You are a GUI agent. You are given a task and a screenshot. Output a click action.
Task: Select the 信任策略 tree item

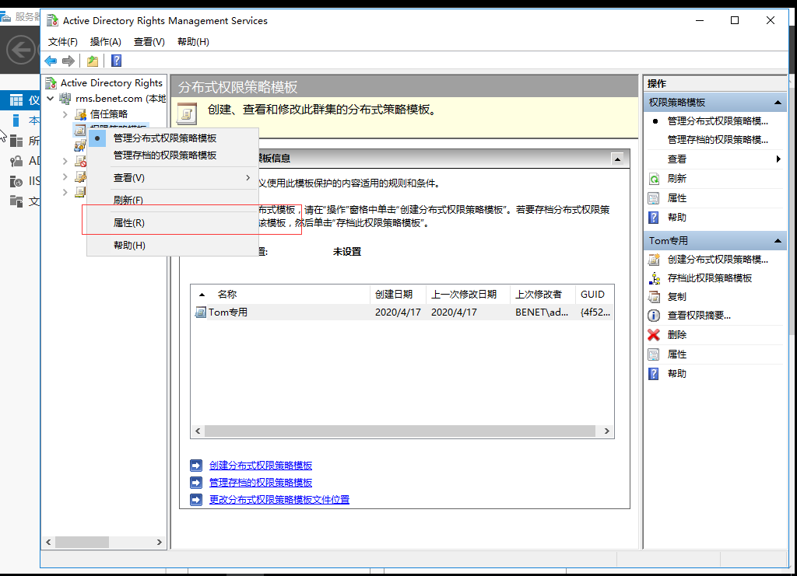click(109, 114)
